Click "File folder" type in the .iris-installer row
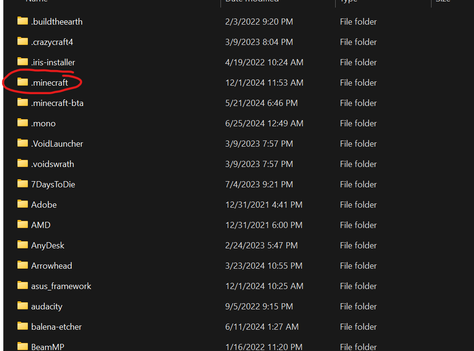474x351 pixels. coord(358,62)
